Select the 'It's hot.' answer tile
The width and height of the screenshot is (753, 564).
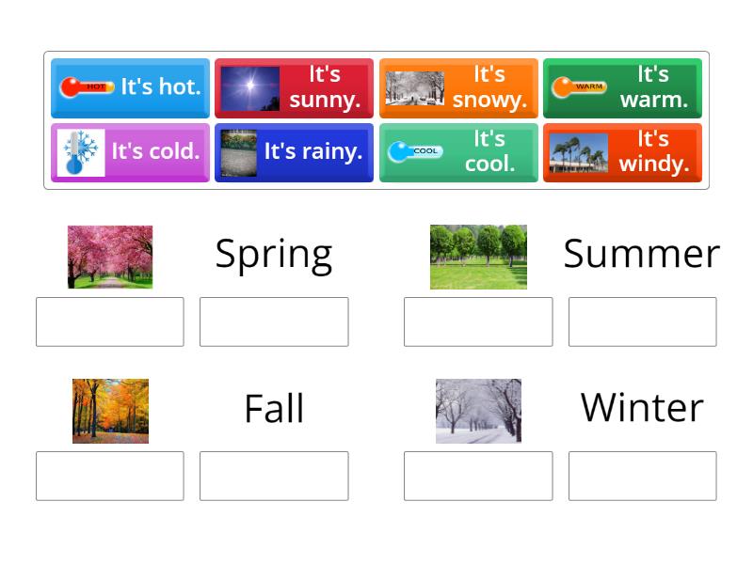pos(130,87)
